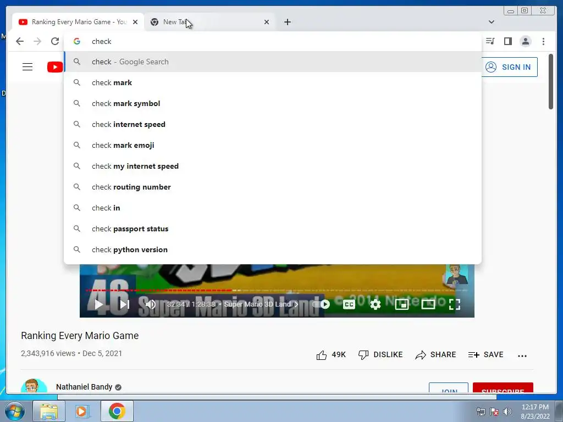Open the video settings gear

point(375,304)
